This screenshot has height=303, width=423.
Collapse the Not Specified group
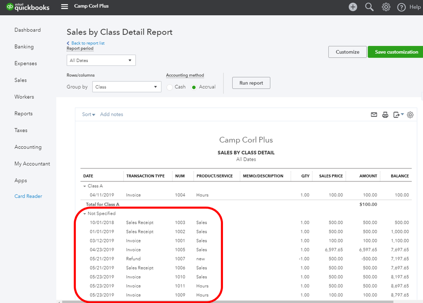85,214
